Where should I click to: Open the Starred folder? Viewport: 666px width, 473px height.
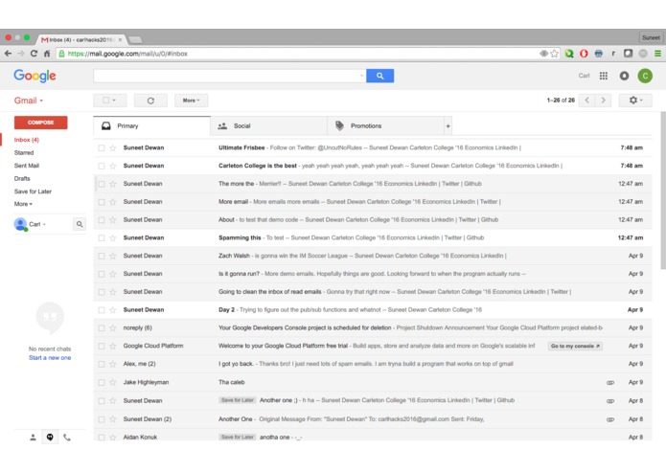point(24,152)
